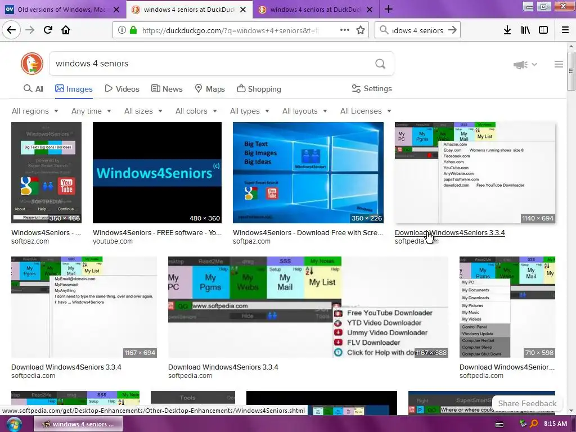Image resolution: width=576 pixels, height=432 pixels.
Task: Select the Images search category
Action: (74, 89)
